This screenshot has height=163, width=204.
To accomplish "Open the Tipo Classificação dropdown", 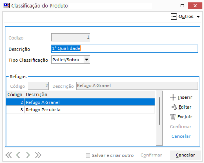I will tap(86, 60).
